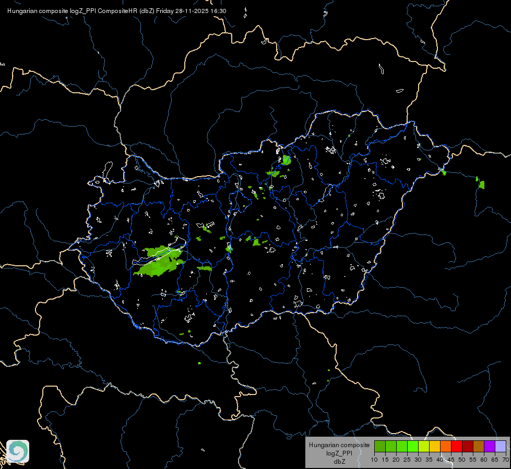Select the 35-40 dBZ yellow swatch
The width and height of the screenshot is (511, 469).
(435, 446)
